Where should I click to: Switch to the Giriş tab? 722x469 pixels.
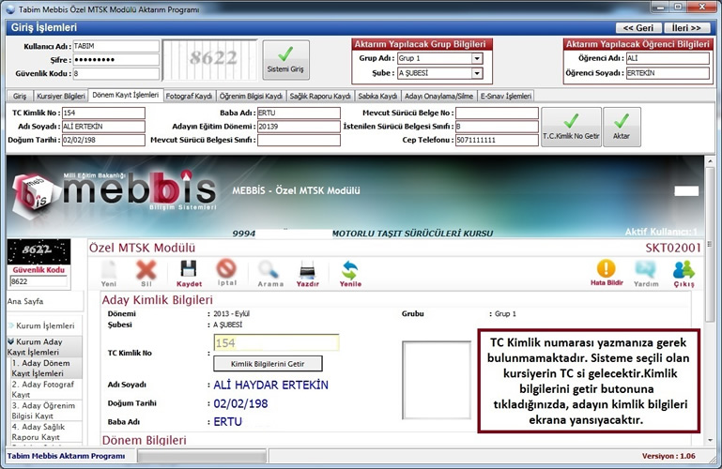(x=20, y=96)
